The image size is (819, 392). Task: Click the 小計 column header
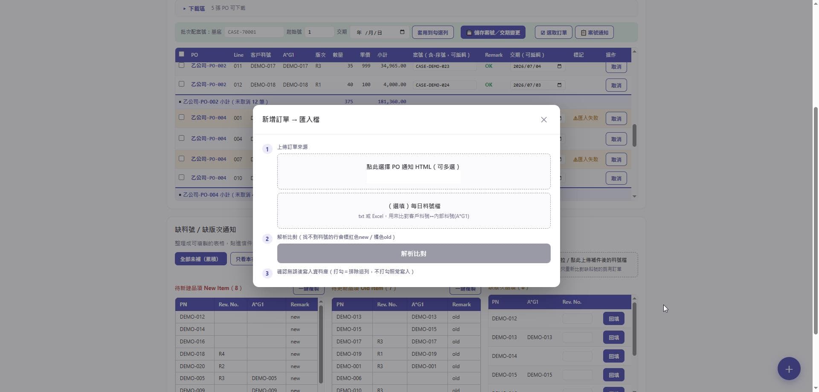coord(382,55)
